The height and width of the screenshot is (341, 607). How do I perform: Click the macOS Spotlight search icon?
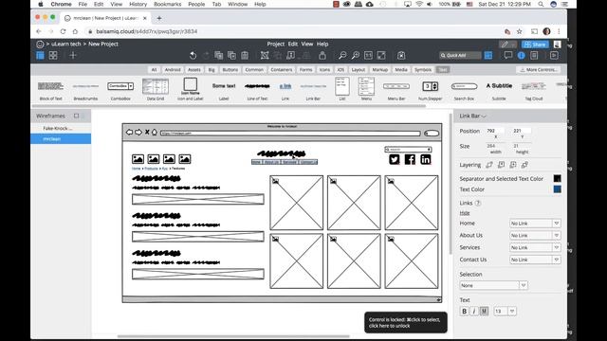point(541,4)
